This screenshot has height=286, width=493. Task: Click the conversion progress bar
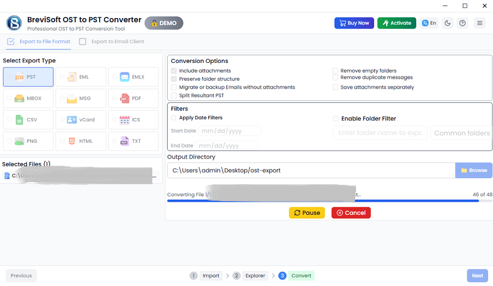(x=330, y=201)
